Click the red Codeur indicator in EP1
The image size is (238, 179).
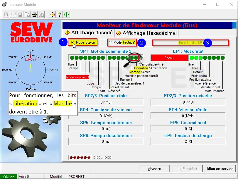tap(169, 58)
